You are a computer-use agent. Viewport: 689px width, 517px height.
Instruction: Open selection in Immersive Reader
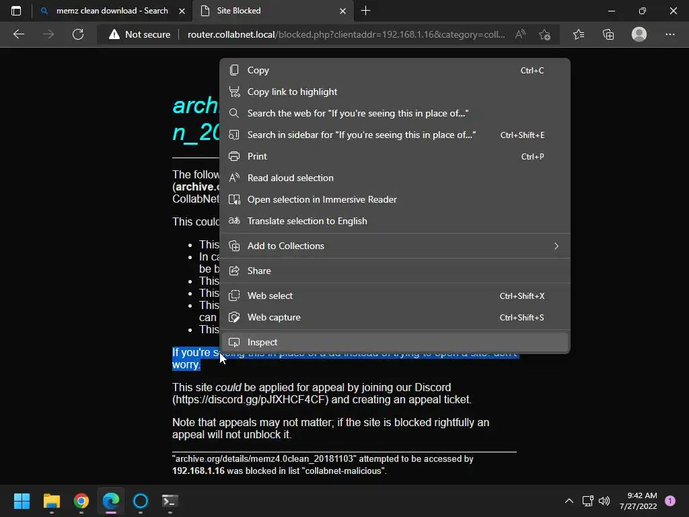394,199
